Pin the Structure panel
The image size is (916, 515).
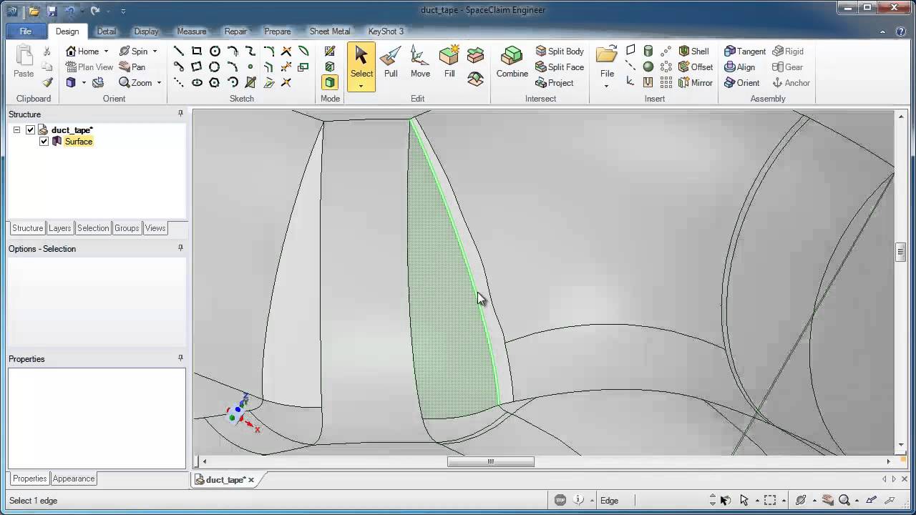pyautogui.click(x=180, y=114)
